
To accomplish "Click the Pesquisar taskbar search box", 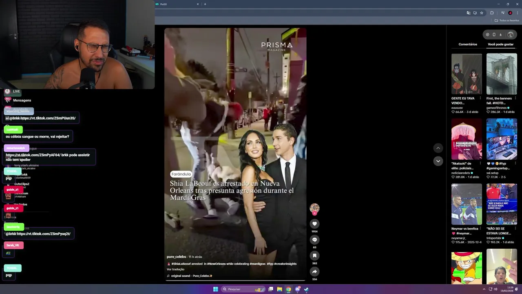I will (x=243, y=289).
